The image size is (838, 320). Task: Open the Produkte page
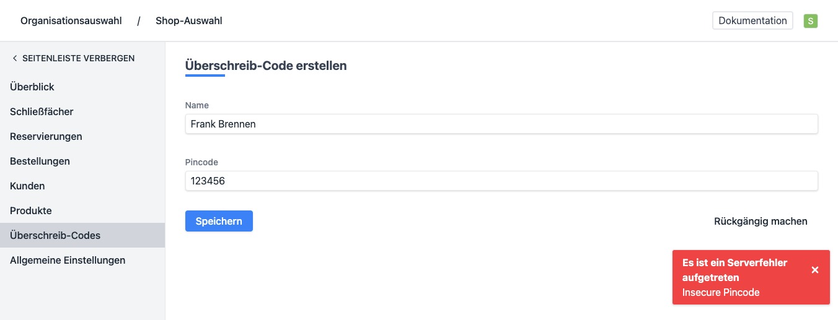pos(31,210)
